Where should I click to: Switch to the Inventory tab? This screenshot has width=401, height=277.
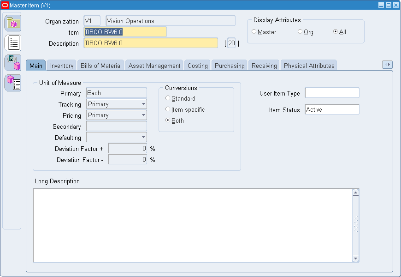pyautogui.click(x=62, y=66)
